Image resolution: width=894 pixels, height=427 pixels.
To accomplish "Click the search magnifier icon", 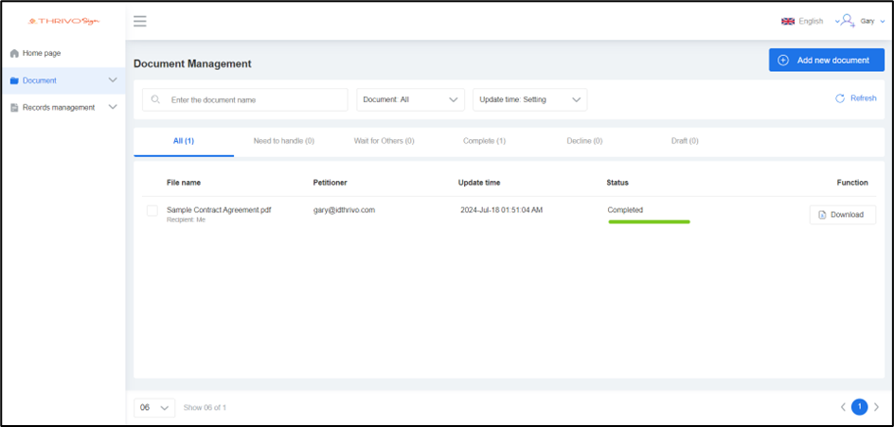I will tap(156, 99).
